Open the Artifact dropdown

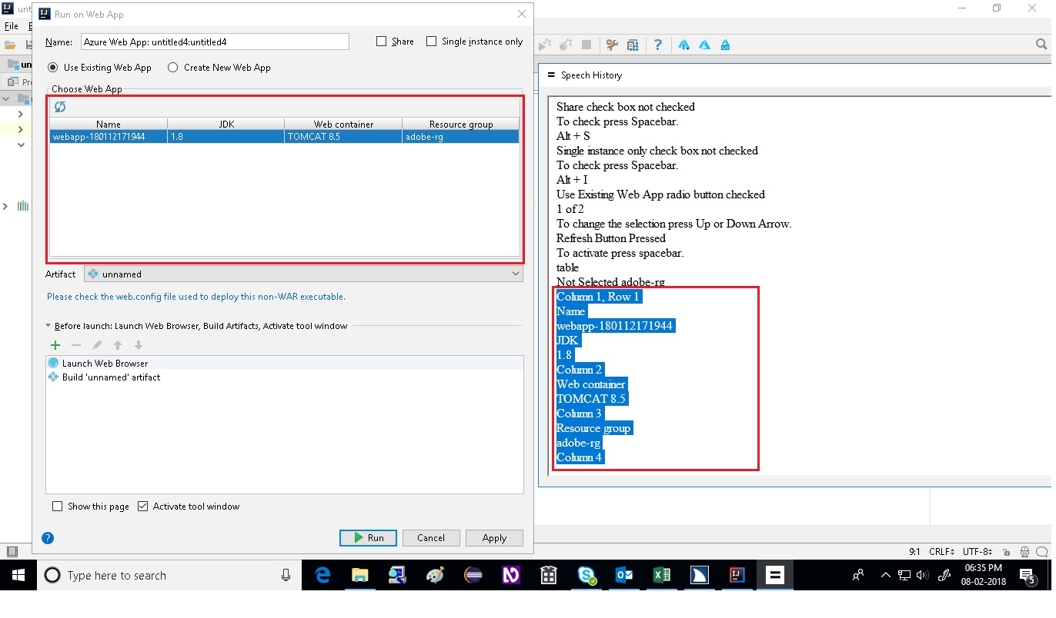[x=516, y=274]
